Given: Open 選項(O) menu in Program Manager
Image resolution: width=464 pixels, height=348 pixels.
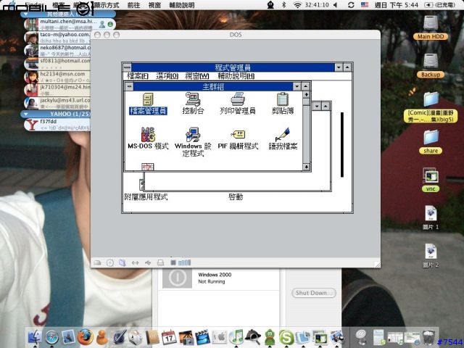Looking at the screenshot, I should point(167,76).
